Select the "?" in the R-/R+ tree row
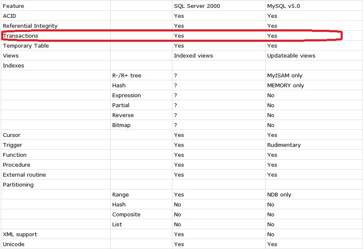Screen dimensions: 363x249 pos(175,76)
